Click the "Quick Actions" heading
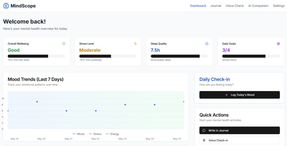Viewport: 287px width, 146px height. 214,115
